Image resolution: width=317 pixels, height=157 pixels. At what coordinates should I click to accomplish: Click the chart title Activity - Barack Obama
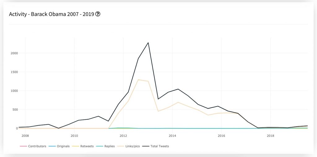[52, 14]
